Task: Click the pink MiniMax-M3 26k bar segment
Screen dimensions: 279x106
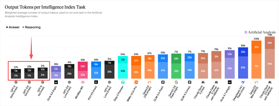Action: 83,66
